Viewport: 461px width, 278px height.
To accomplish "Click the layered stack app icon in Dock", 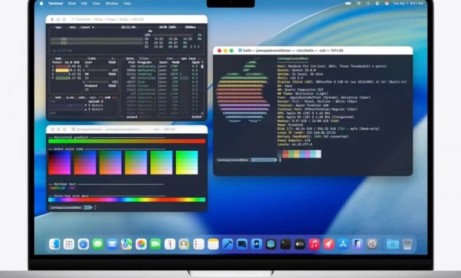I will coord(271,244).
